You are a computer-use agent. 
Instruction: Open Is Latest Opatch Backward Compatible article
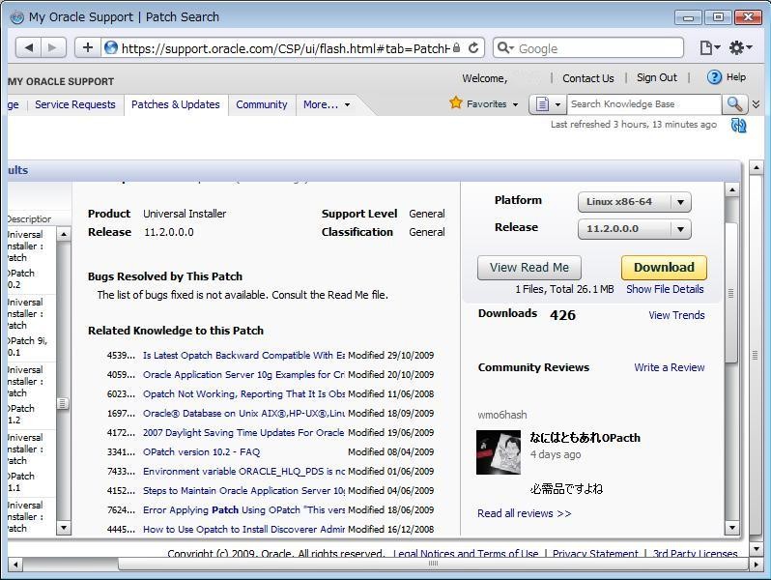tap(243, 355)
